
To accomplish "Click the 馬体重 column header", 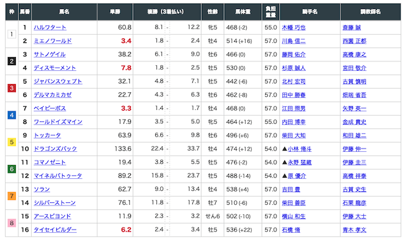I will point(243,11).
